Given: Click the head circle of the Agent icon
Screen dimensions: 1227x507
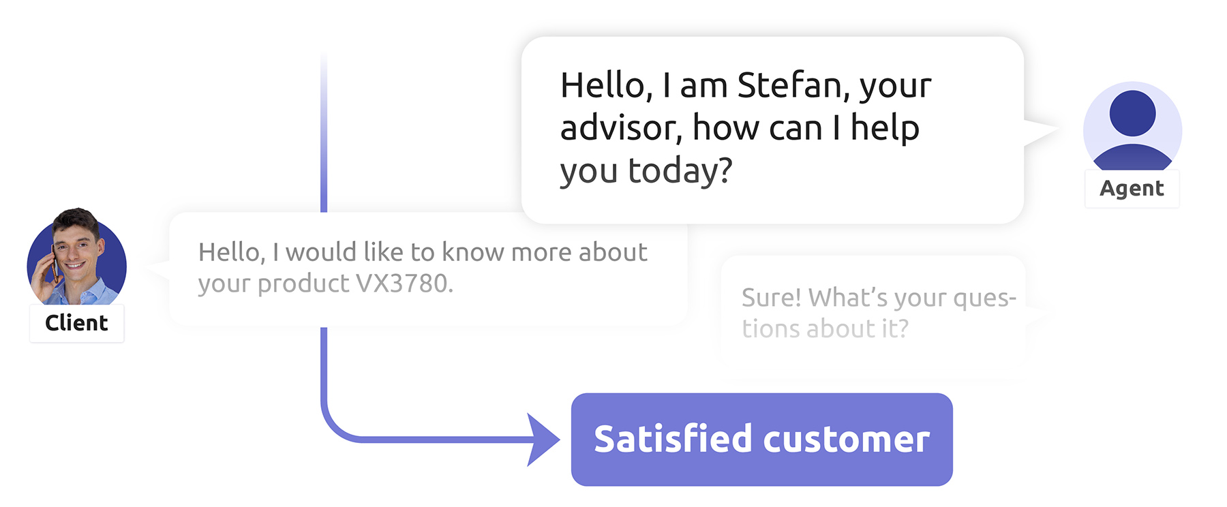Looking at the screenshot, I should (x=1132, y=113).
